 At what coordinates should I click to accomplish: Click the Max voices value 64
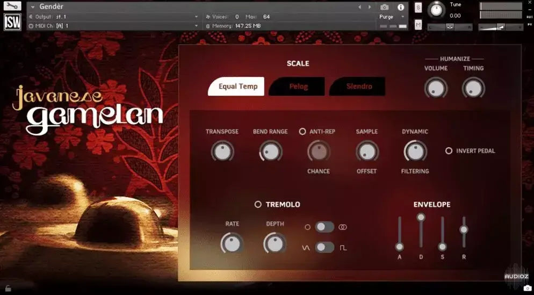tap(266, 17)
